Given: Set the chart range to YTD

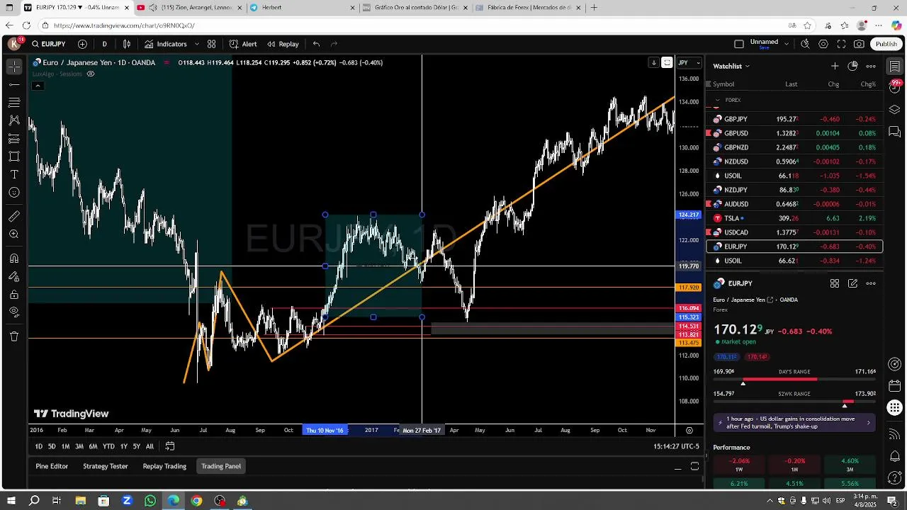Looking at the screenshot, I should 108,446.
